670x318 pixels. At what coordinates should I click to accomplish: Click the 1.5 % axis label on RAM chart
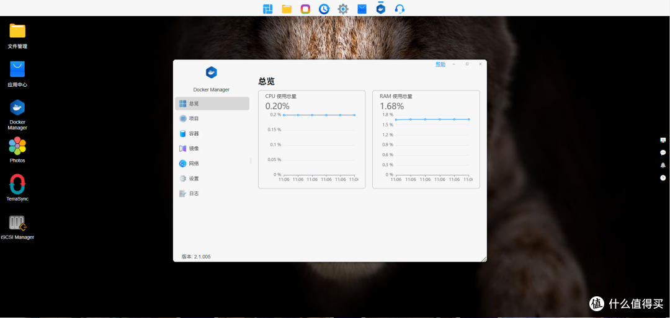(x=388, y=125)
